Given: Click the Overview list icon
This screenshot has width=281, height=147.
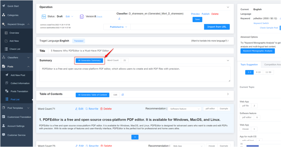Looking at the screenshot, I should (6, 33).
